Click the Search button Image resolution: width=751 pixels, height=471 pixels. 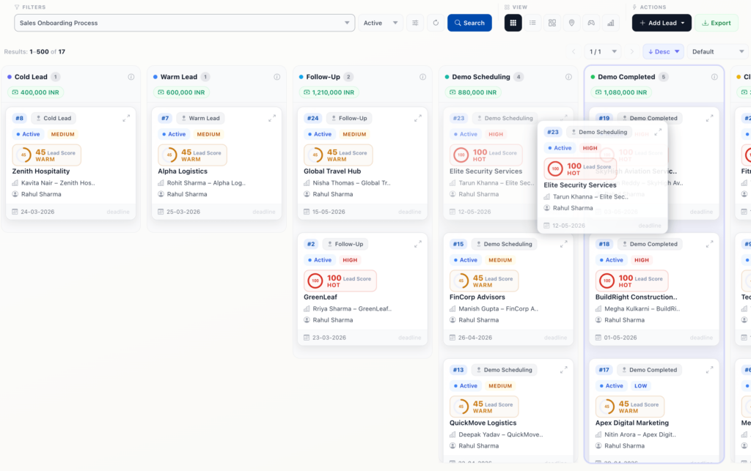point(469,23)
